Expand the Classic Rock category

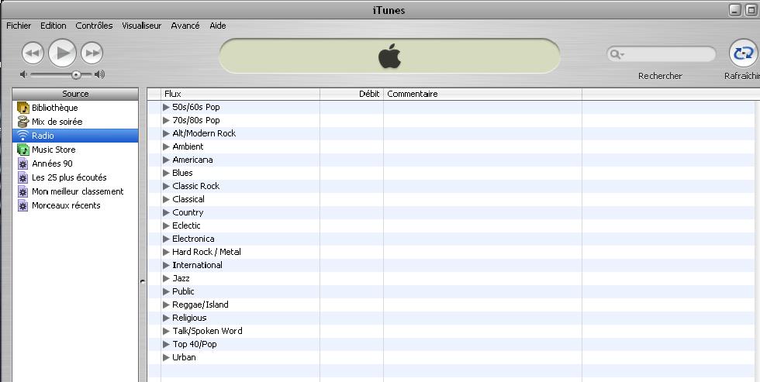pyautogui.click(x=166, y=186)
